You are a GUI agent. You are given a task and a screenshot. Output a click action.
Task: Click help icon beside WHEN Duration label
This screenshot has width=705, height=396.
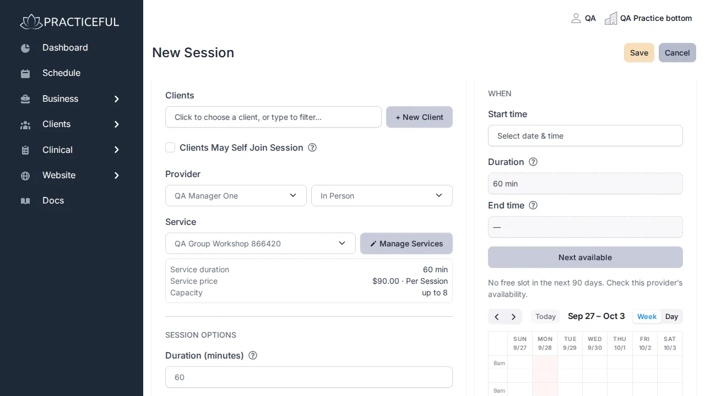[x=533, y=162]
